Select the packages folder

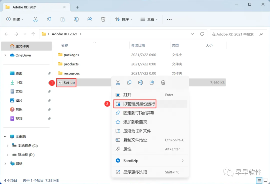click(71, 55)
